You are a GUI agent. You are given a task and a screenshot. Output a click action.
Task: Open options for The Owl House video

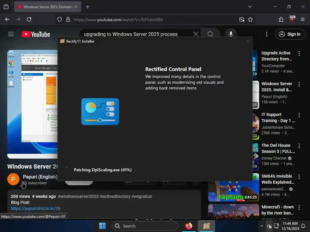(x=299, y=146)
